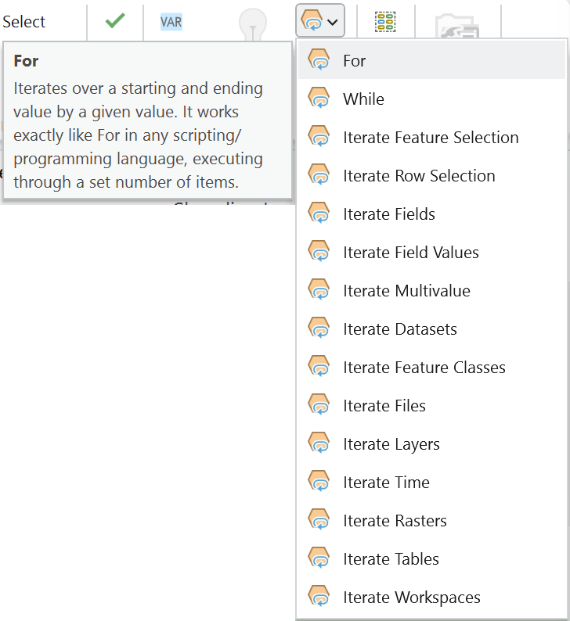
Task: Select Iterate Tables entry
Action: [x=431, y=559]
